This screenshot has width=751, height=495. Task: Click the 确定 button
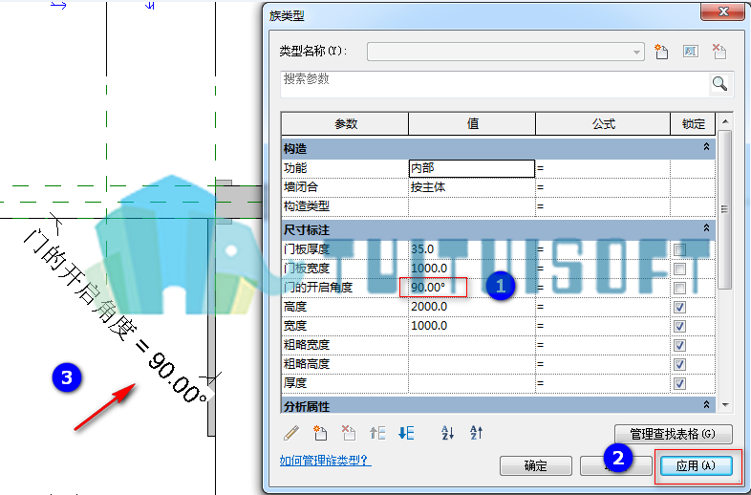[535, 465]
